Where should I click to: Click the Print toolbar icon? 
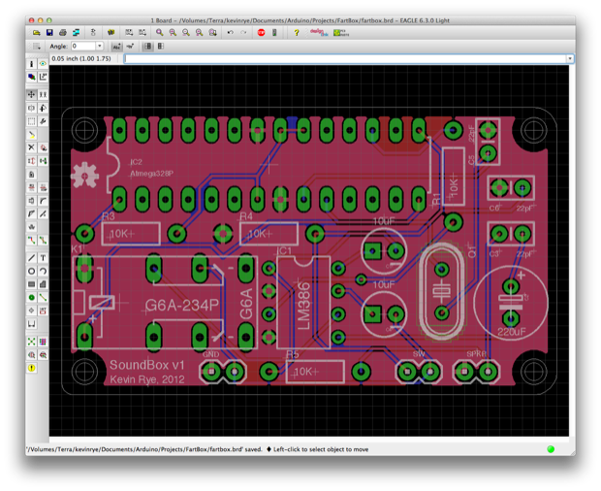click(x=63, y=33)
